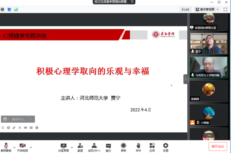Open the screen-sharing banner menu icon
The width and height of the screenshot is (231, 153).
tap(132, 2)
